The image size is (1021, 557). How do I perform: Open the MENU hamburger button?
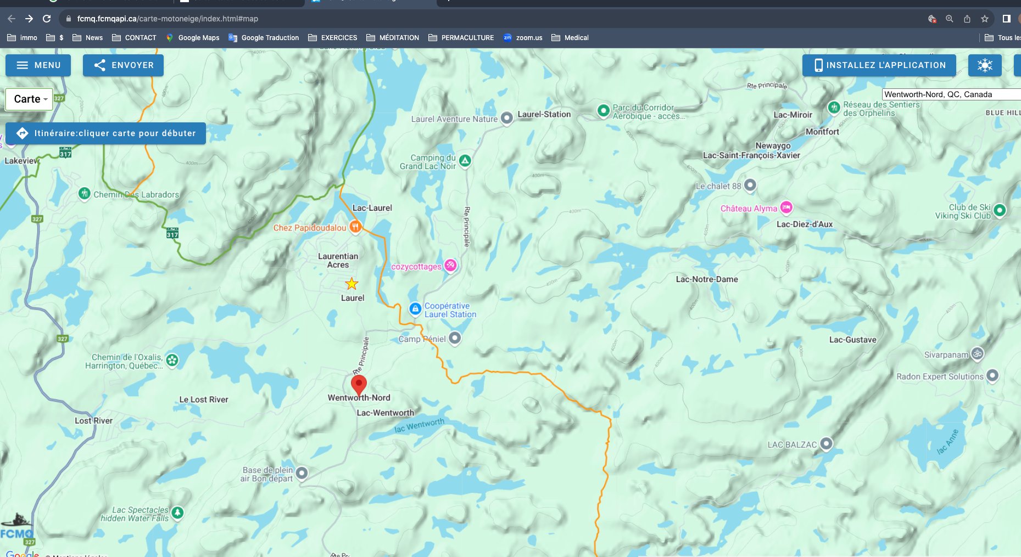click(38, 65)
